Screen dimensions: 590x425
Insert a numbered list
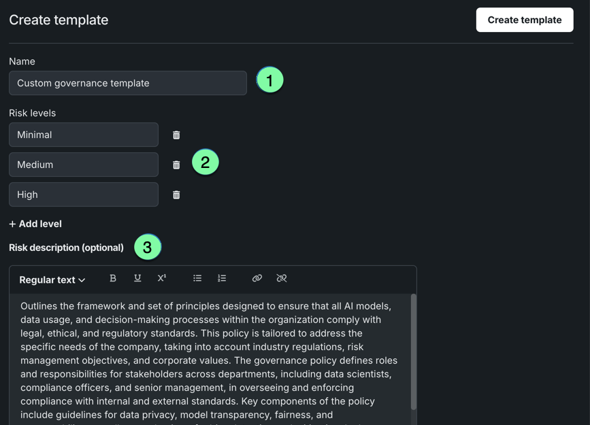point(222,278)
